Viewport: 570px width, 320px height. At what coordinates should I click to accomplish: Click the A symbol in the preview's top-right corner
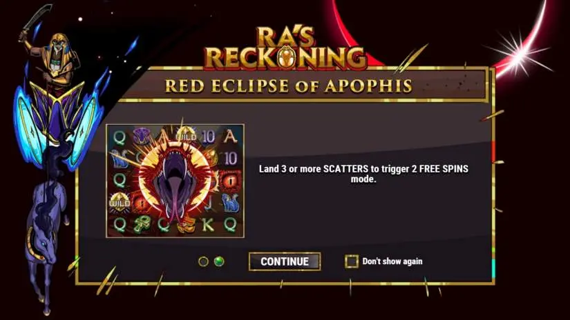click(x=231, y=136)
